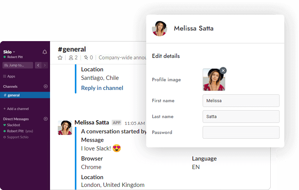This screenshot has height=190, width=299.
Task: Start a new direct message with plus icon
Action: click(x=45, y=119)
